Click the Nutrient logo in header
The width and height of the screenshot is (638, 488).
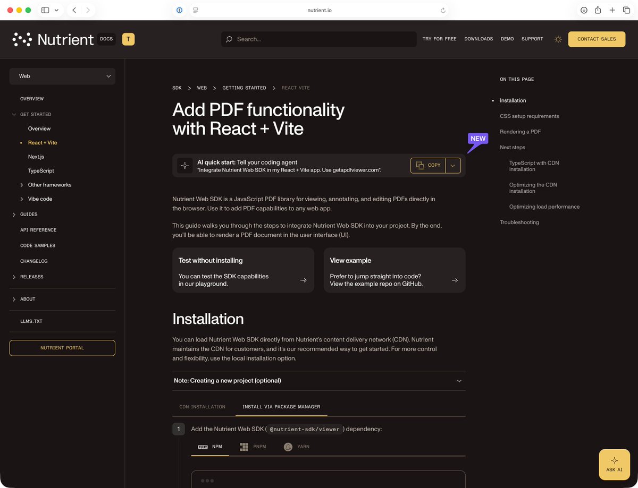coord(53,39)
